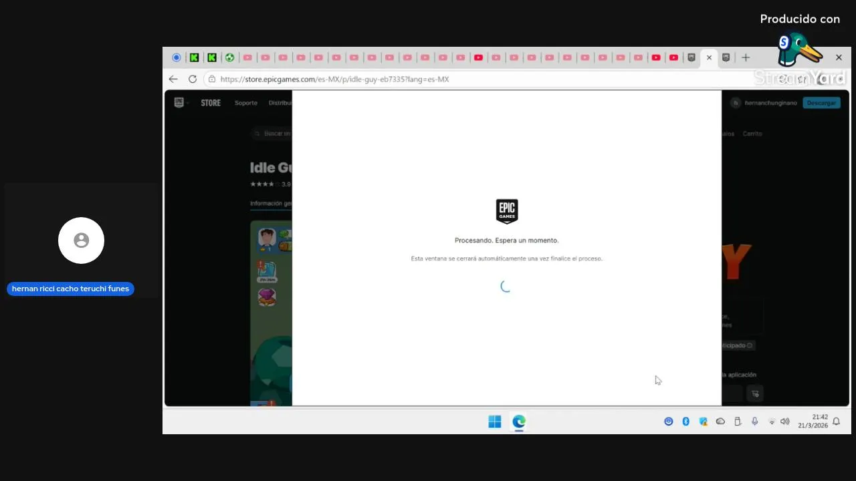Click the hernan ricci cacho teruchi funes name label
Viewport: 856px width, 481px height.
pyautogui.click(x=70, y=289)
